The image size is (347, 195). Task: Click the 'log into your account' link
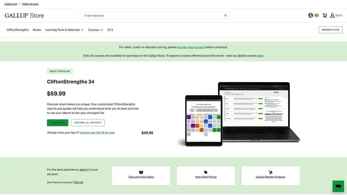pyautogui.click(x=191, y=47)
